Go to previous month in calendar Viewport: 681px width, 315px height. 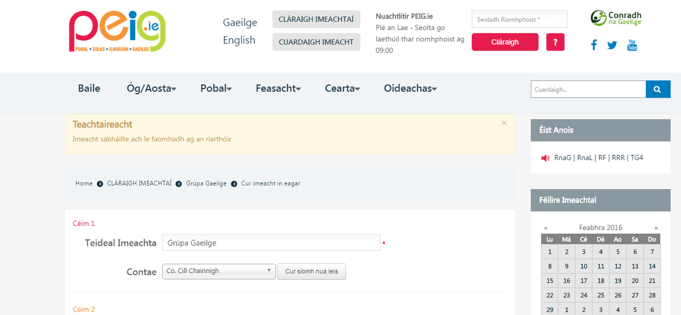coord(546,227)
